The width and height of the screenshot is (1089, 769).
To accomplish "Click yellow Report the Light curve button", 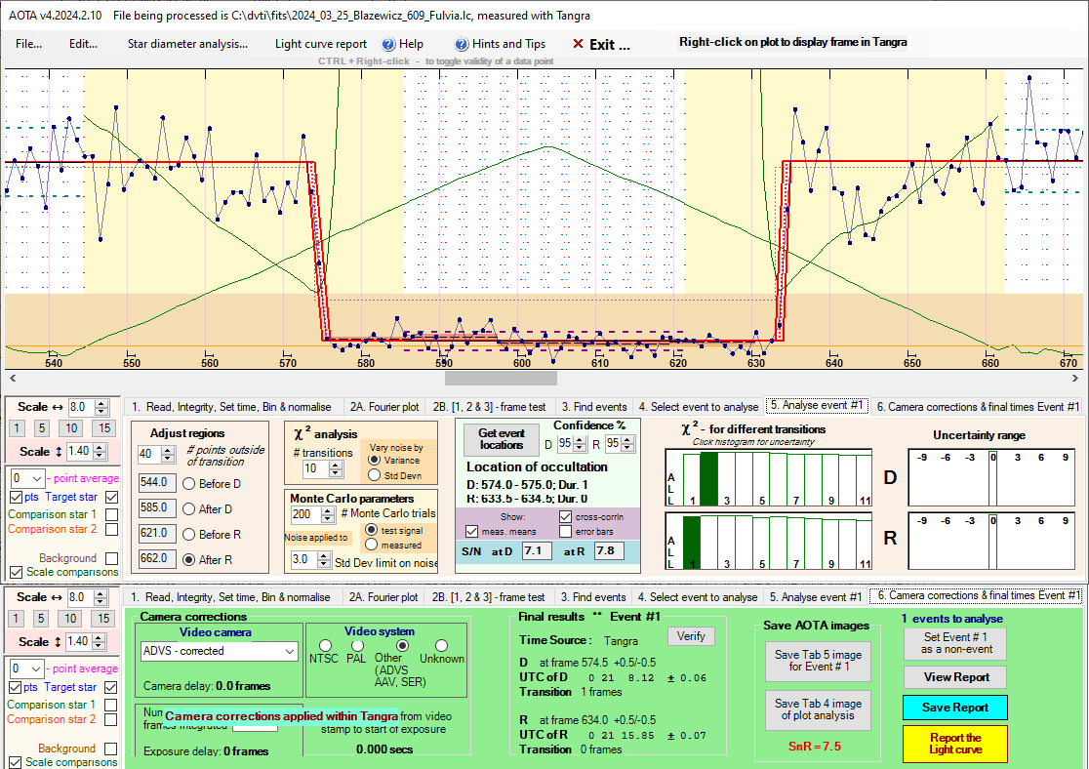I will [x=955, y=744].
